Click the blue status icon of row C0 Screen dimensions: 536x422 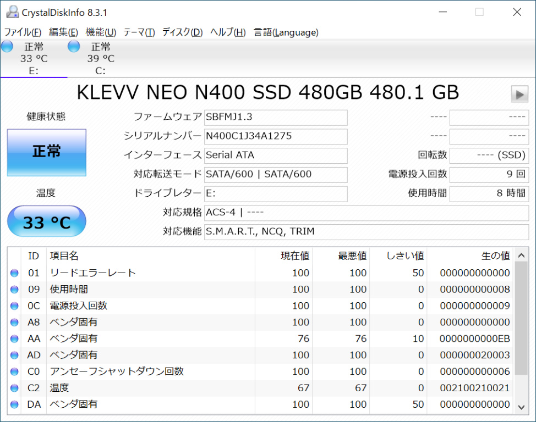pyautogui.click(x=14, y=371)
